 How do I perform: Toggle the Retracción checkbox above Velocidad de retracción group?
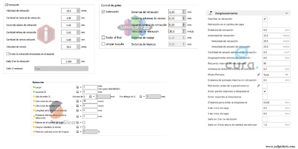click(x=6, y=4)
